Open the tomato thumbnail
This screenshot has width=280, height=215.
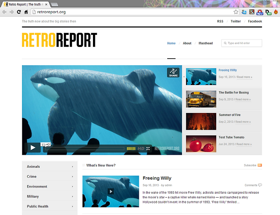click(x=201, y=144)
